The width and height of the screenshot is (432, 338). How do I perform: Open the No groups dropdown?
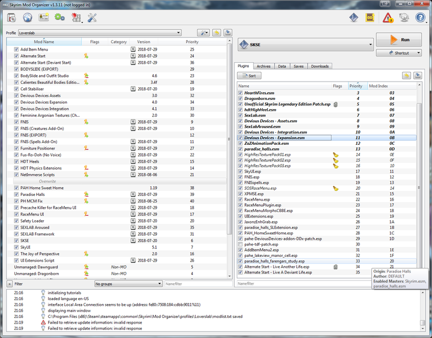(x=128, y=284)
